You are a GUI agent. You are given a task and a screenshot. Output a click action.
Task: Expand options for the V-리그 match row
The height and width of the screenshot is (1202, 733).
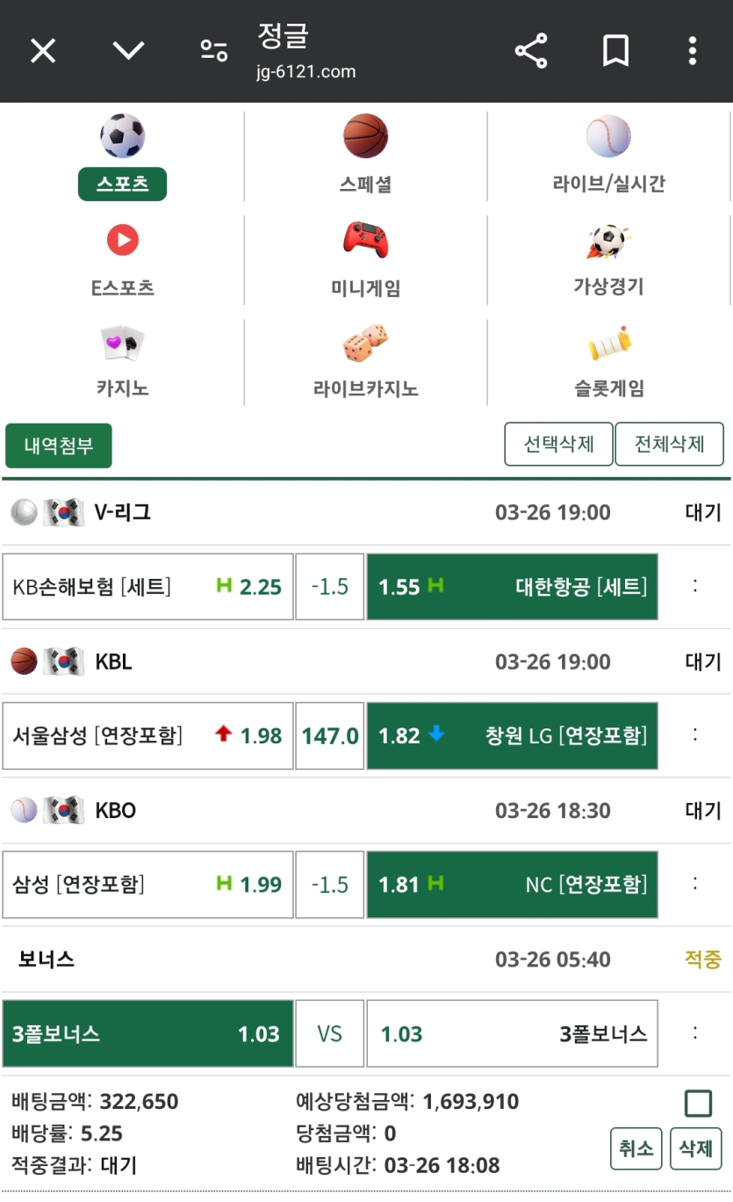(x=695, y=586)
